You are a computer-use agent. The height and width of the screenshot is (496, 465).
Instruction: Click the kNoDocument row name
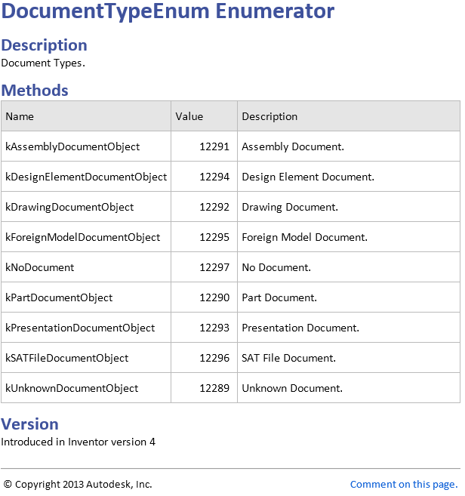click(x=40, y=267)
